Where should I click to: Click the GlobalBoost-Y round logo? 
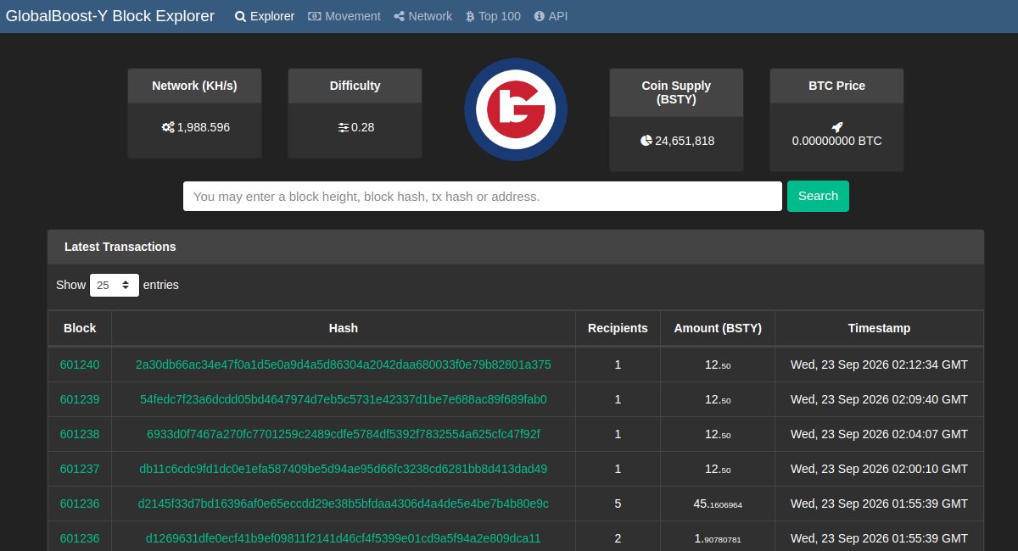coord(516,109)
